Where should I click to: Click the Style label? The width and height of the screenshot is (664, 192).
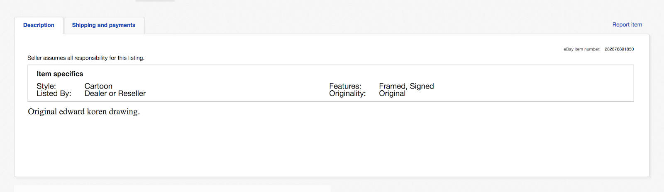[46, 86]
